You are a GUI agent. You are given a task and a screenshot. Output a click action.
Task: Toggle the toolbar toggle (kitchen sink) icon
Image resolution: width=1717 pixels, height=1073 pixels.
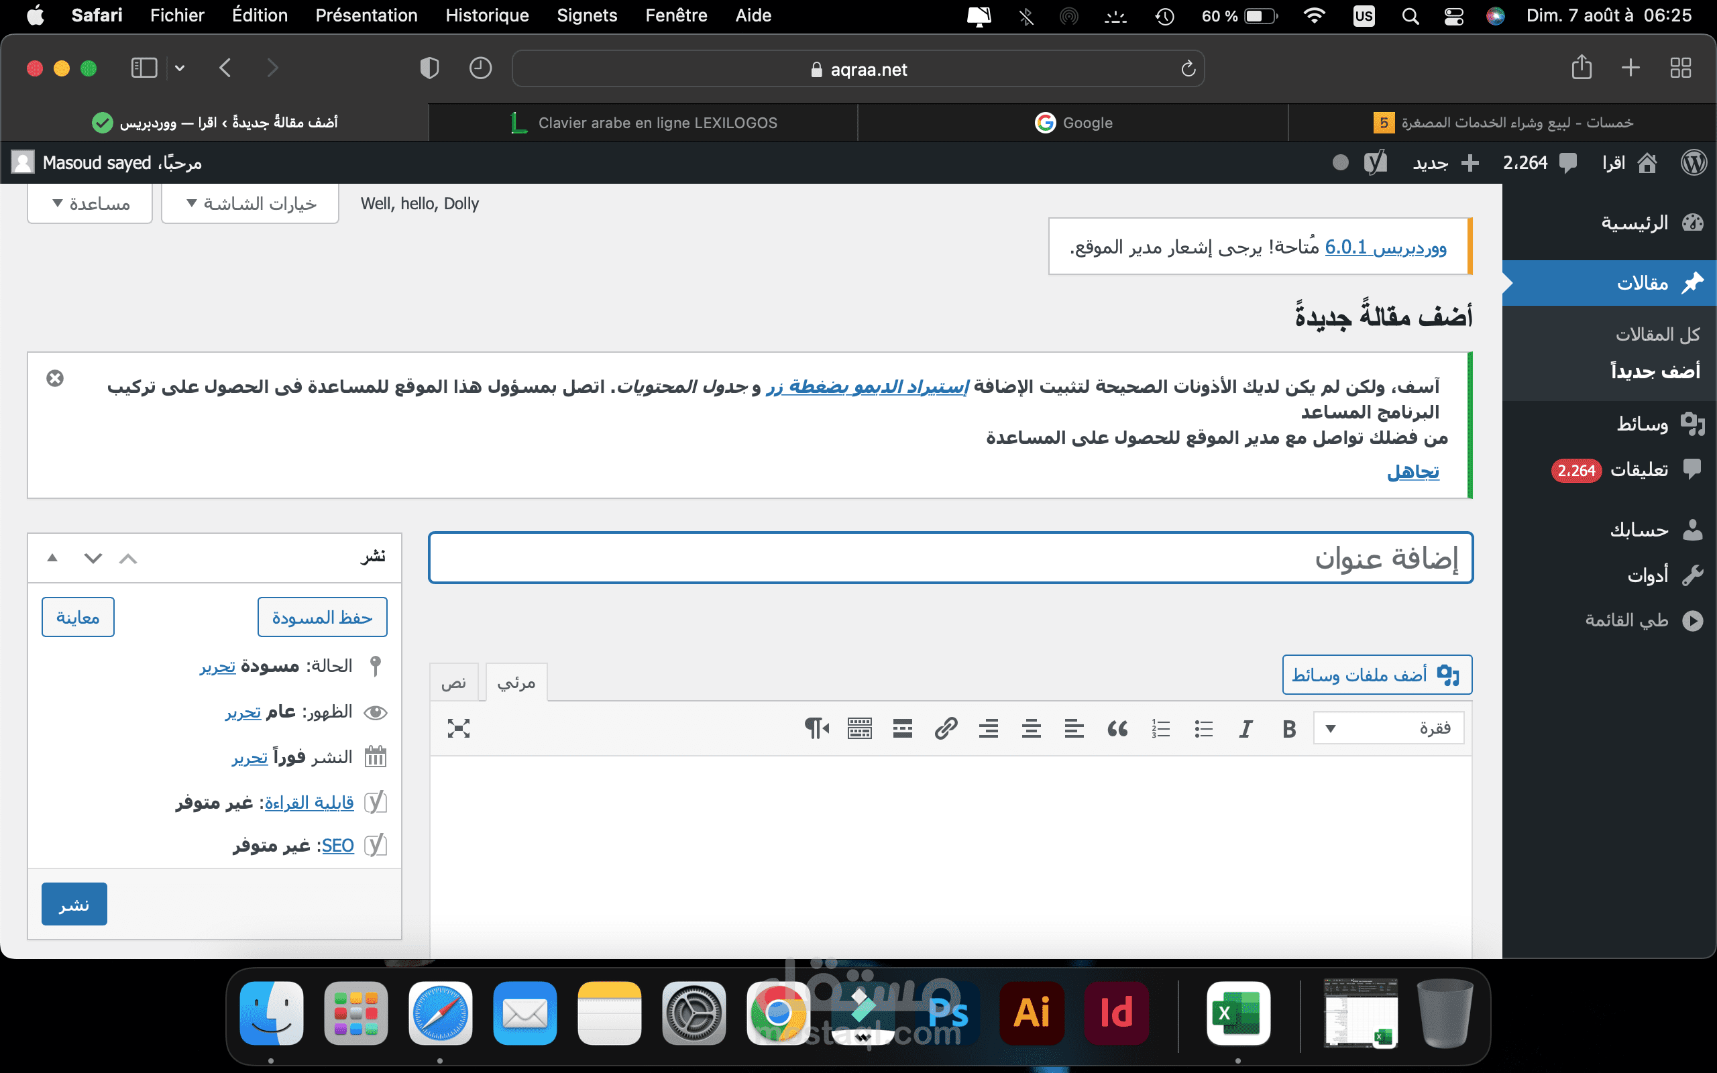[859, 729]
